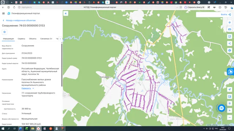Zoom out using the minus map button
This screenshot has width=234, height=131.
pos(230,117)
